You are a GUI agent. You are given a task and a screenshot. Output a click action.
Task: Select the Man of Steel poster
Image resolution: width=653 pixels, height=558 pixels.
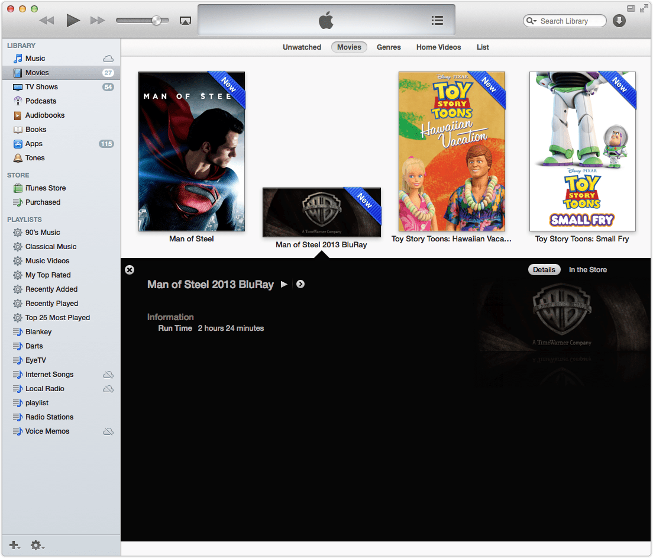click(x=192, y=151)
